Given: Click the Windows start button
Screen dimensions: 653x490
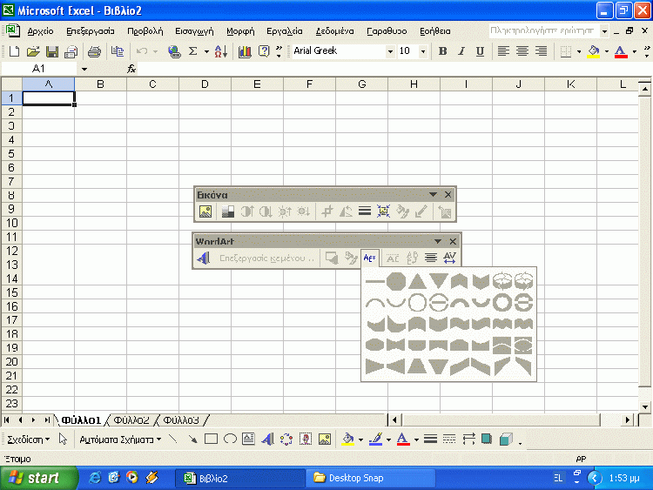Looking at the screenshot, I should coord(38,478).
